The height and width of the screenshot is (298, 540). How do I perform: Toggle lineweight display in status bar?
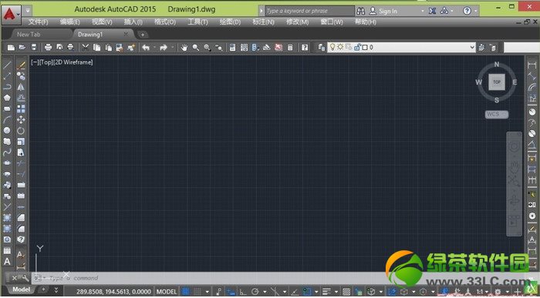point(326,292)
